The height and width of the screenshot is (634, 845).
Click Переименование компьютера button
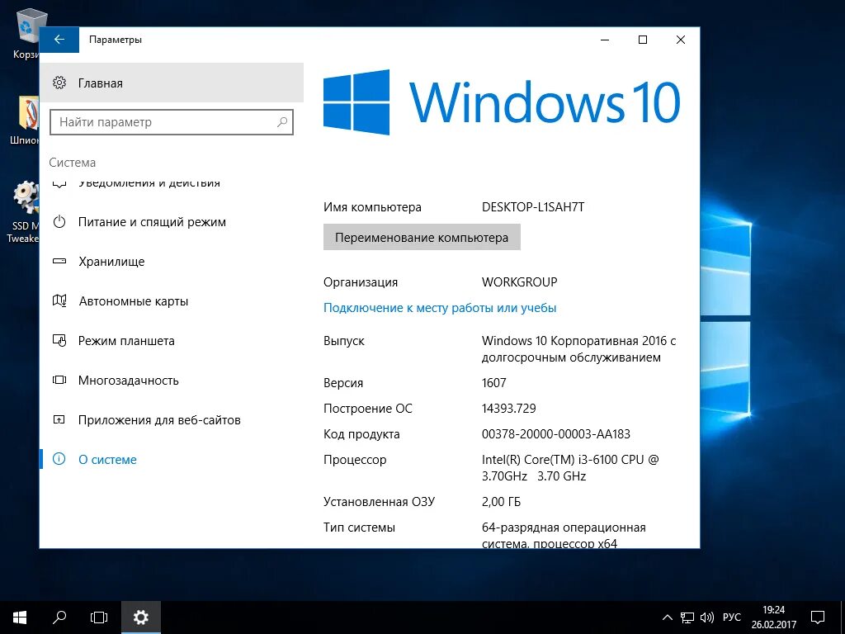[x=422, y=238]
